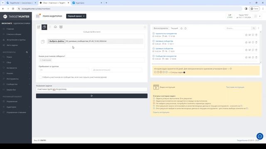The image size is (266, 149).
Task: Open the Текстовая инструкция link
Action: tap(235, 87)
